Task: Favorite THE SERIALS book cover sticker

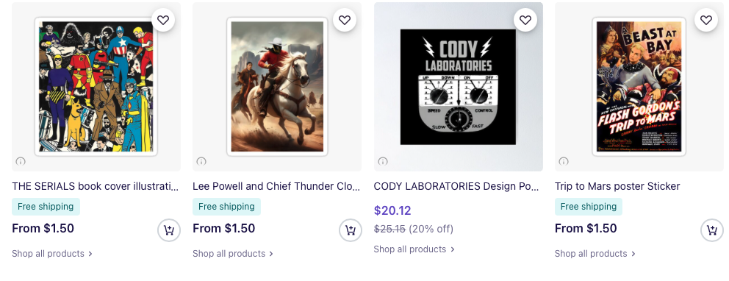Action: (x=163, y=20)
